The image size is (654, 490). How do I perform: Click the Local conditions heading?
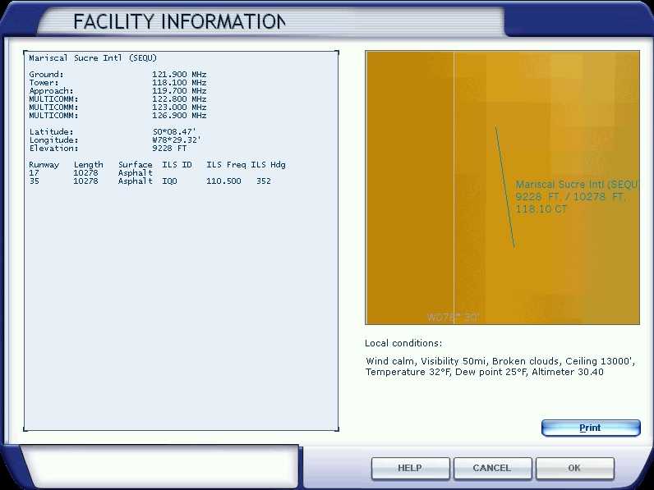(x=403, y=343)
